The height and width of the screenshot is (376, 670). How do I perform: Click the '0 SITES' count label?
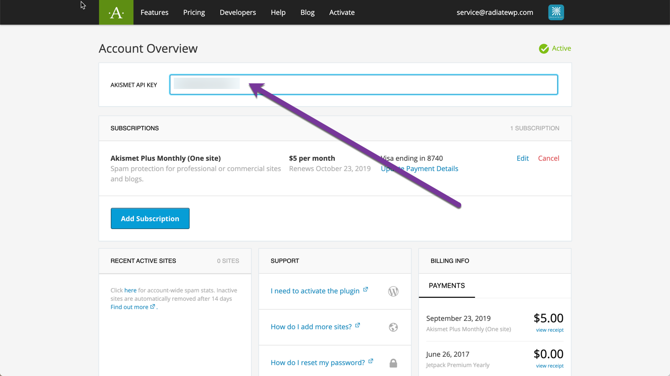tap(228, 261)
